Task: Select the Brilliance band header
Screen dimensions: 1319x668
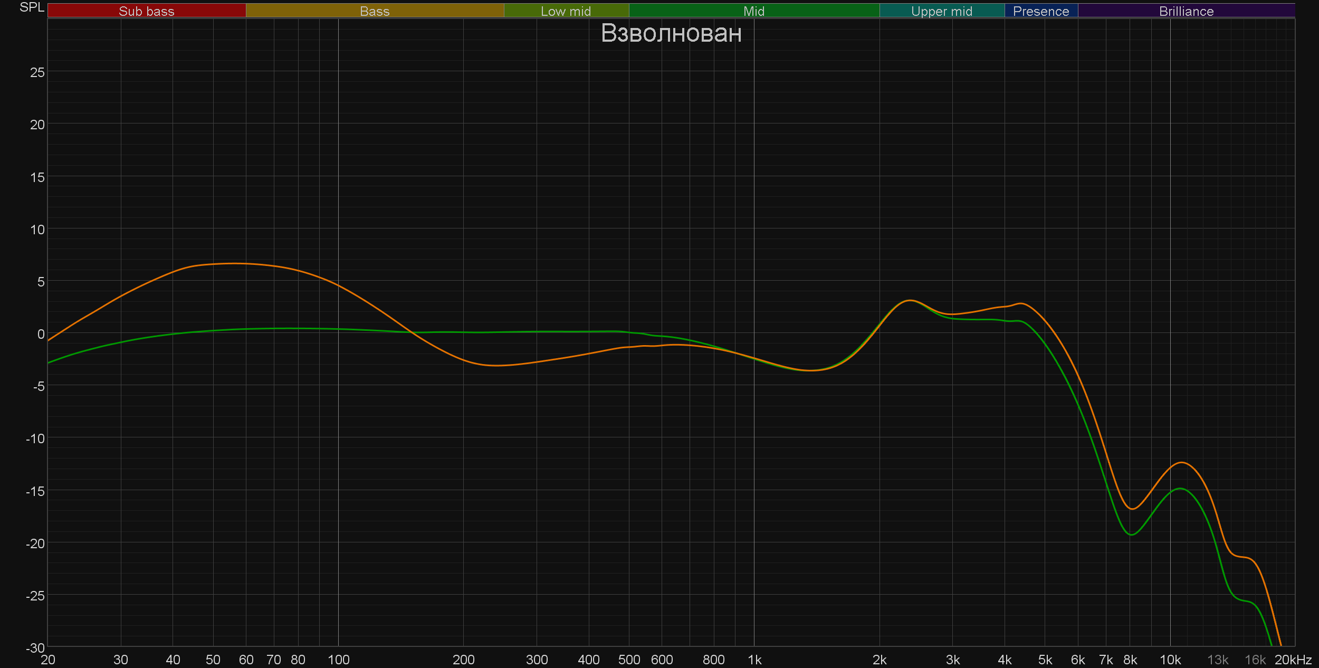Action: point(1186,11)
